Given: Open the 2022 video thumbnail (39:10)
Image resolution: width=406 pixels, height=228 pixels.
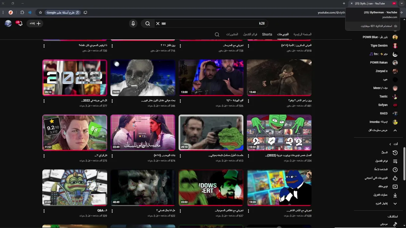Looking at the screenshot, I should [75, 78].
